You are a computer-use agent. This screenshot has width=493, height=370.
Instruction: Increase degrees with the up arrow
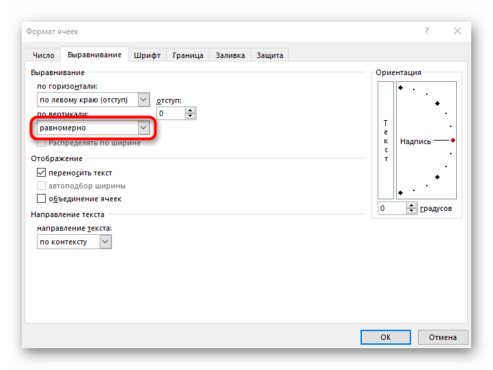[x=411, y=205]
